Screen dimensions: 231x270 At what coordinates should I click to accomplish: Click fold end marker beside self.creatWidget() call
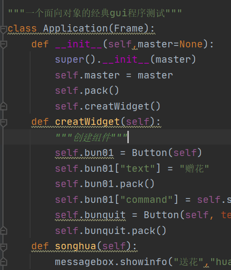click(x=3, y=106)
